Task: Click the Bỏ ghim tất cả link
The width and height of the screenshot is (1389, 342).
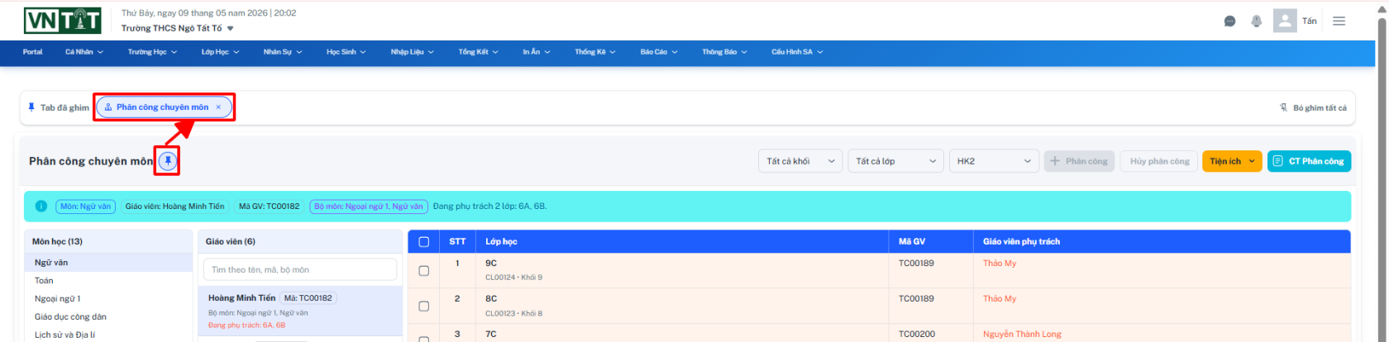Action: coord(1313,108)
